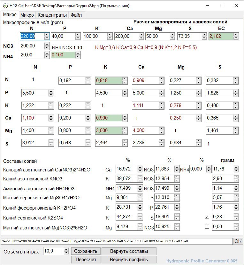The image size is (244, 265).
Task: Click OK next to profile string
Action: (x=238, y=241)
